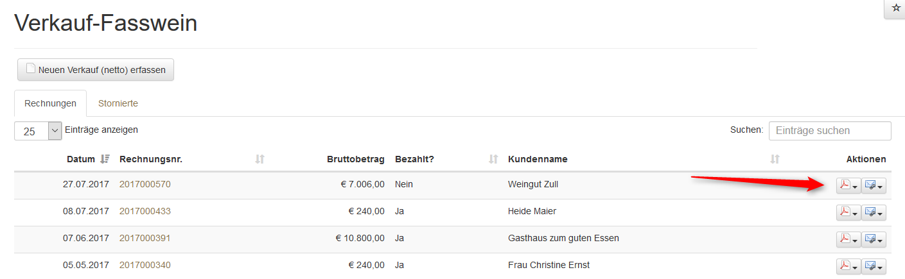905x279 pixels.
Task: Open email menu for Frau Christine Ernst
Action: coord(873,266)
